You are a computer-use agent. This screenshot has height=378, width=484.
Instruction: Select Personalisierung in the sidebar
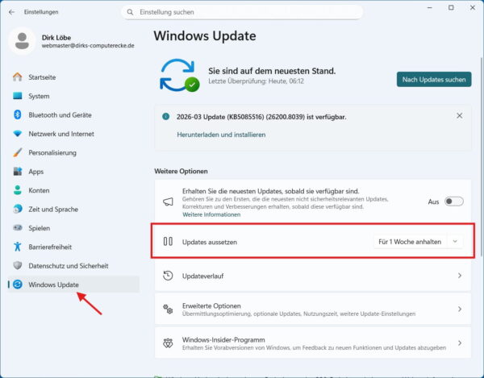click(73, 152)
